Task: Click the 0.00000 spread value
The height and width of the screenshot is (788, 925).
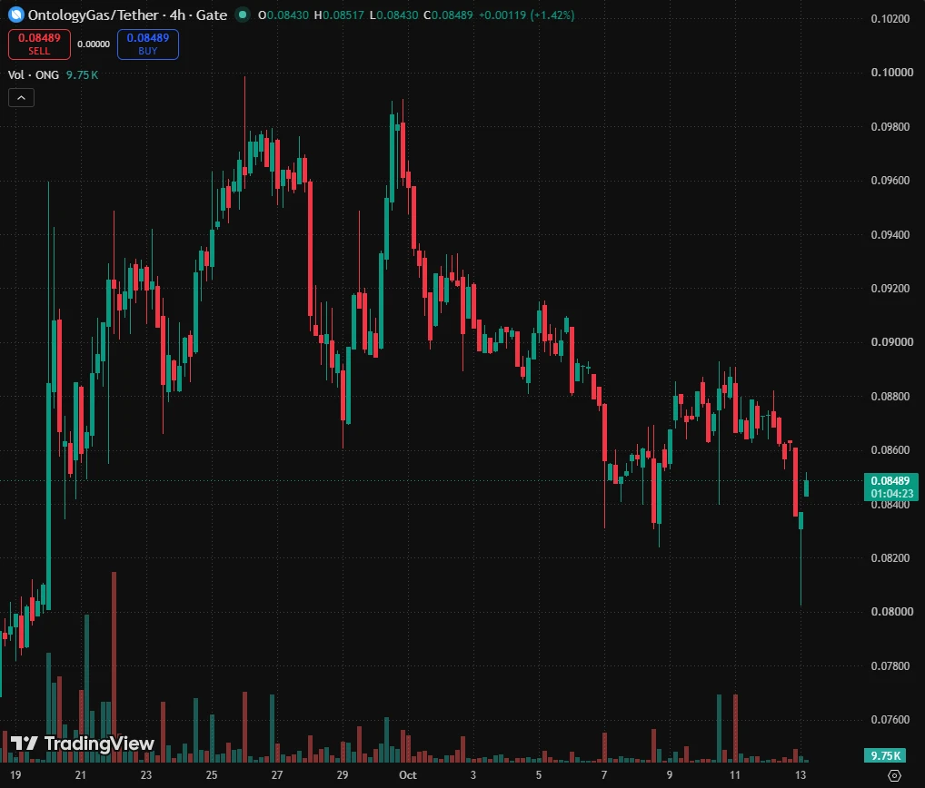Action: click(94, 44)
